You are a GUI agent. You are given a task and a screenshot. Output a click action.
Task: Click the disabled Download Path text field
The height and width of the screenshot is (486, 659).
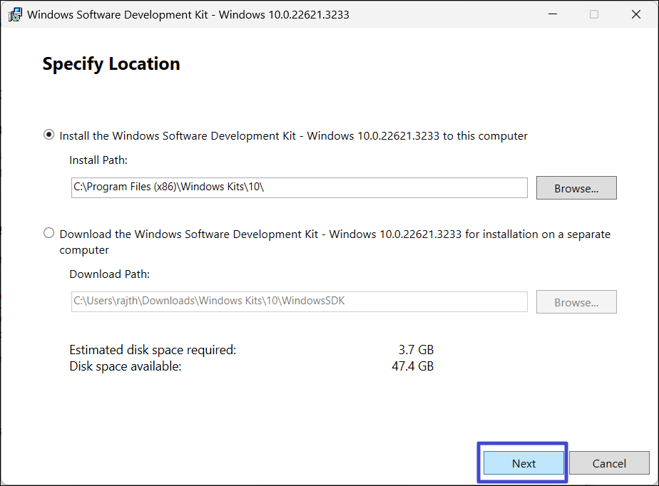[x=299, y=301]
